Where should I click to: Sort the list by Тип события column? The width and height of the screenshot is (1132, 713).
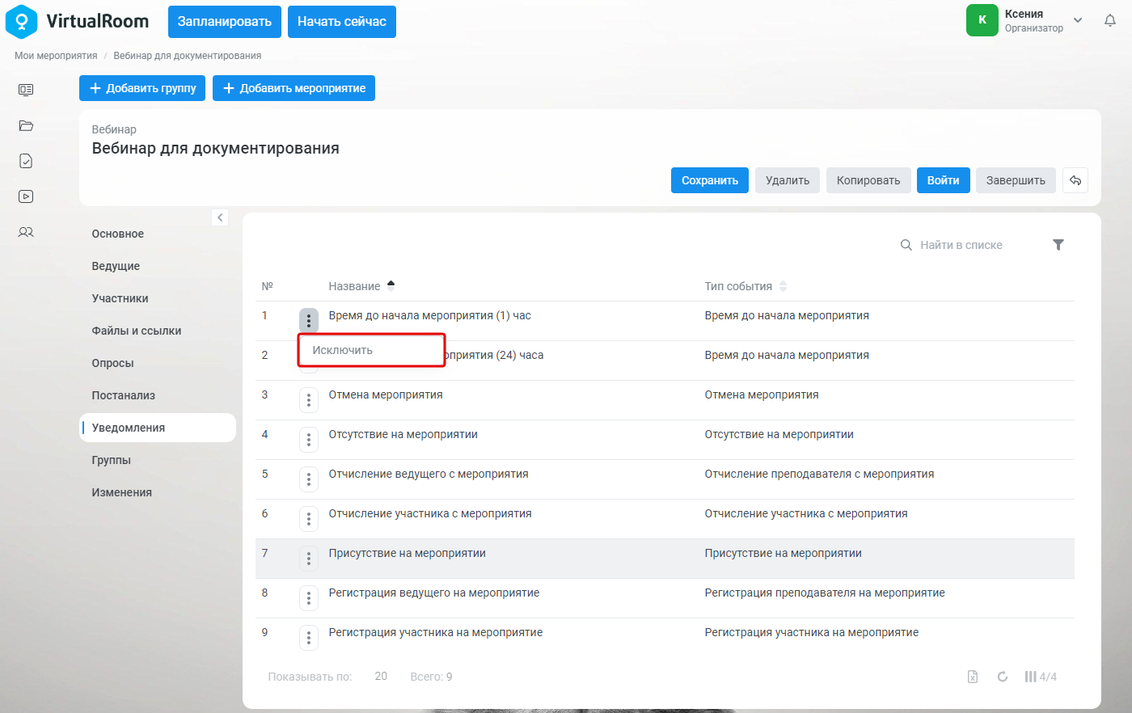click(x=746, y=286)
